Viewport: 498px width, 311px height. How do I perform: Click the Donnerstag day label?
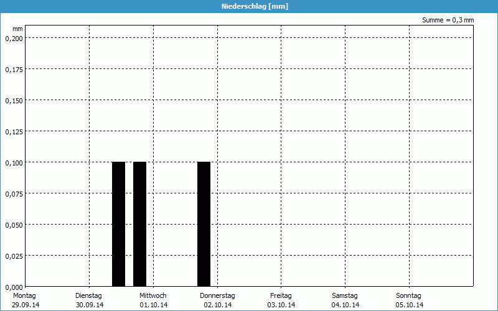pyautogui.click(x=217, y=296)
